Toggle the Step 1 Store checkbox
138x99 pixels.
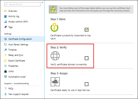point(87,29)
